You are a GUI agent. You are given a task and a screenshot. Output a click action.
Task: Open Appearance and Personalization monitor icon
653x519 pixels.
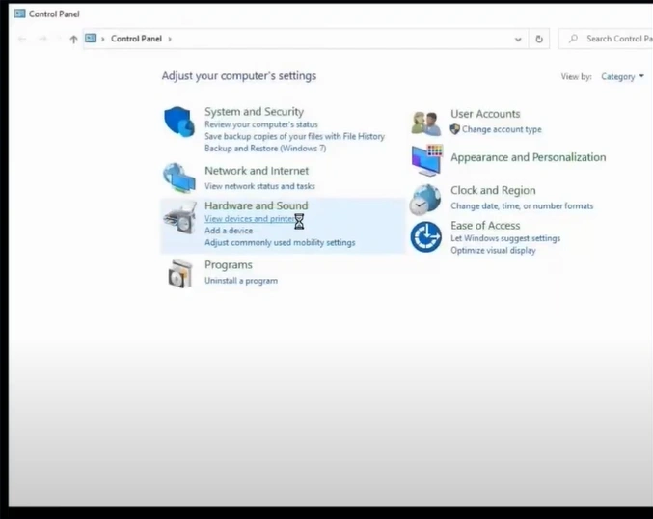point(425,159)
